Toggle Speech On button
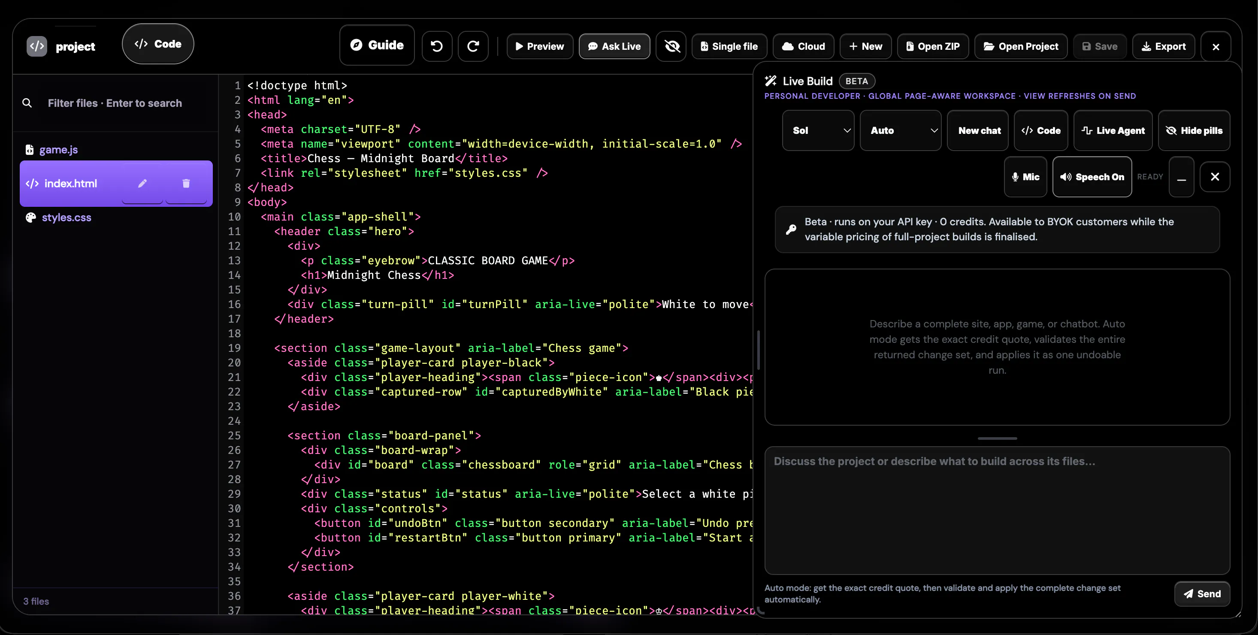 click(x=1092, y=177)
